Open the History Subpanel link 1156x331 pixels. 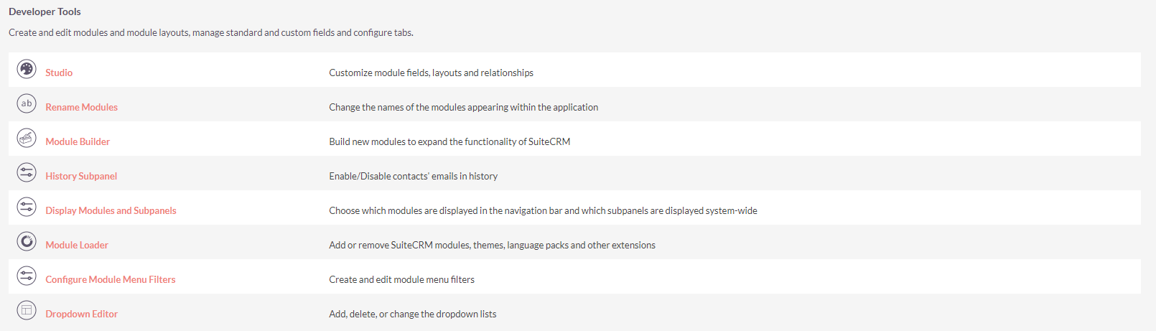[81, 176]
